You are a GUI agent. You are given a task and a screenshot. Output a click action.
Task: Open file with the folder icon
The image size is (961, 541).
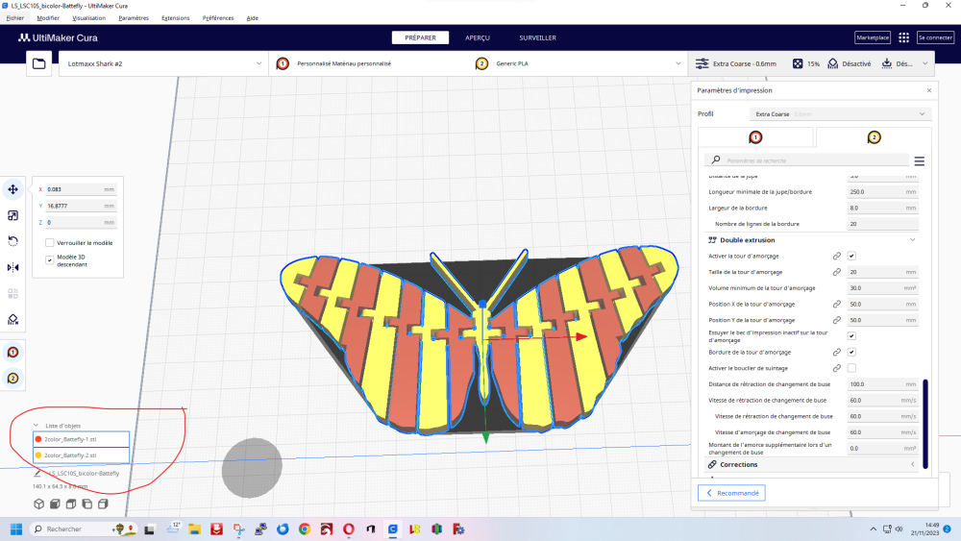pos(38,63)
